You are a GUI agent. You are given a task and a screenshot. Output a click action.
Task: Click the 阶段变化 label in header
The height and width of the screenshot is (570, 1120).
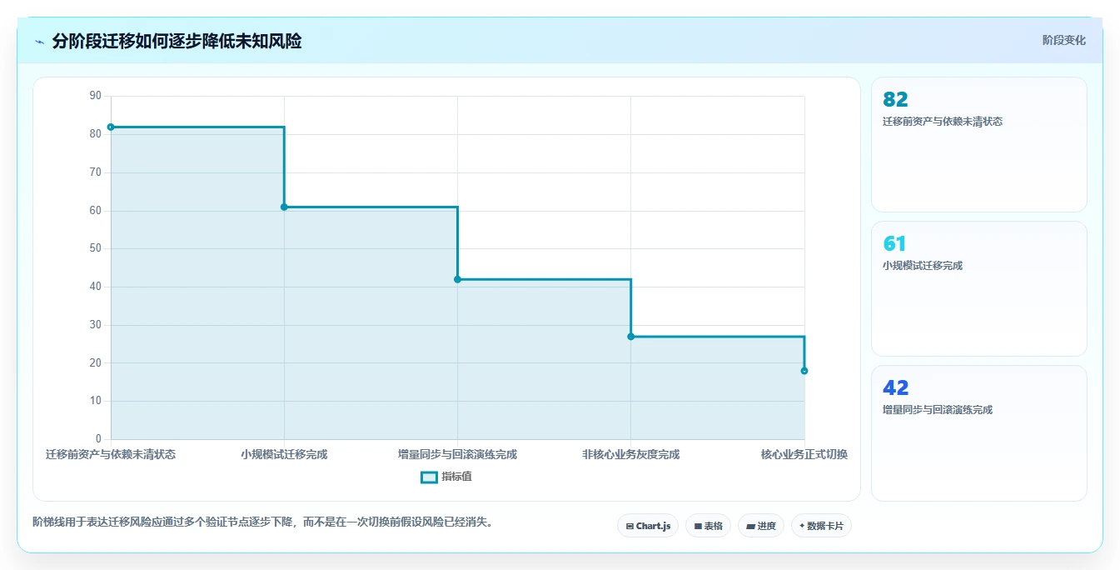pos(1064,40)
